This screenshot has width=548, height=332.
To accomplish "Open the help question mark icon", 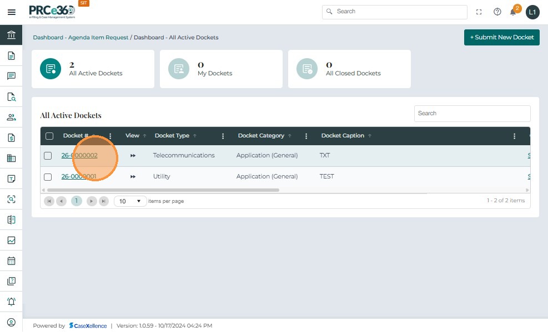I will pos(497,12).
